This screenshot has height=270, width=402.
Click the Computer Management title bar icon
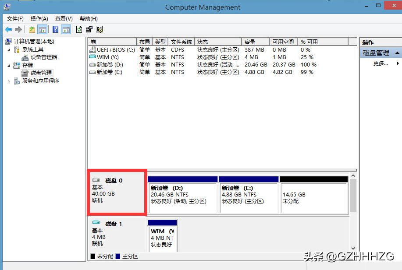click(x=7, y=7)
